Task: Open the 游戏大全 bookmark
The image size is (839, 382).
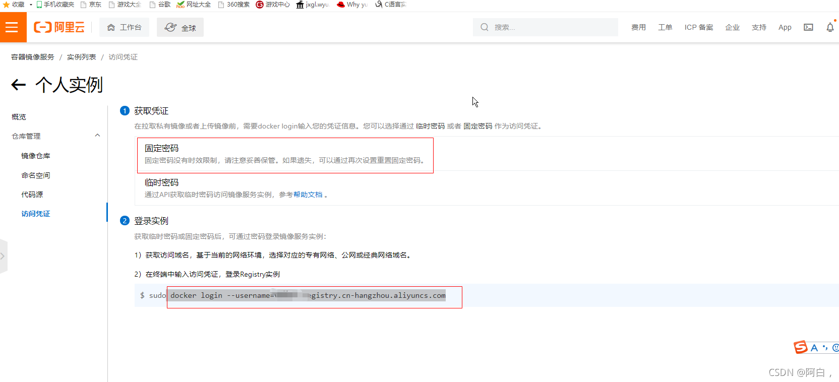Action: coord(125,5)
